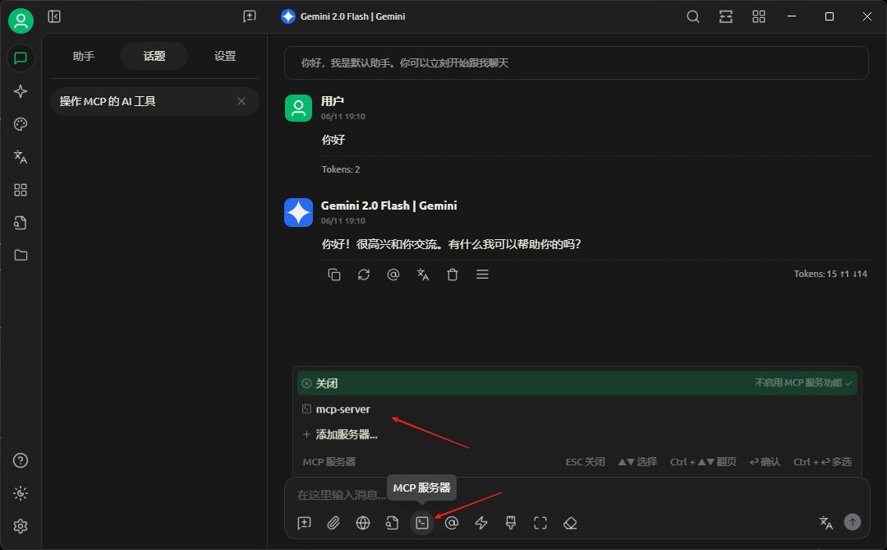Copy the Gemini reply
Image resolution: width=887 pixels, height=550 pixels.
pos(333,275)
